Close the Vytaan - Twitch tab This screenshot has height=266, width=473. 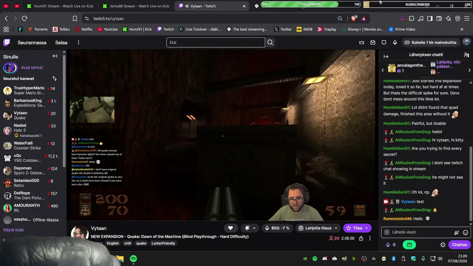coord(244,6)
